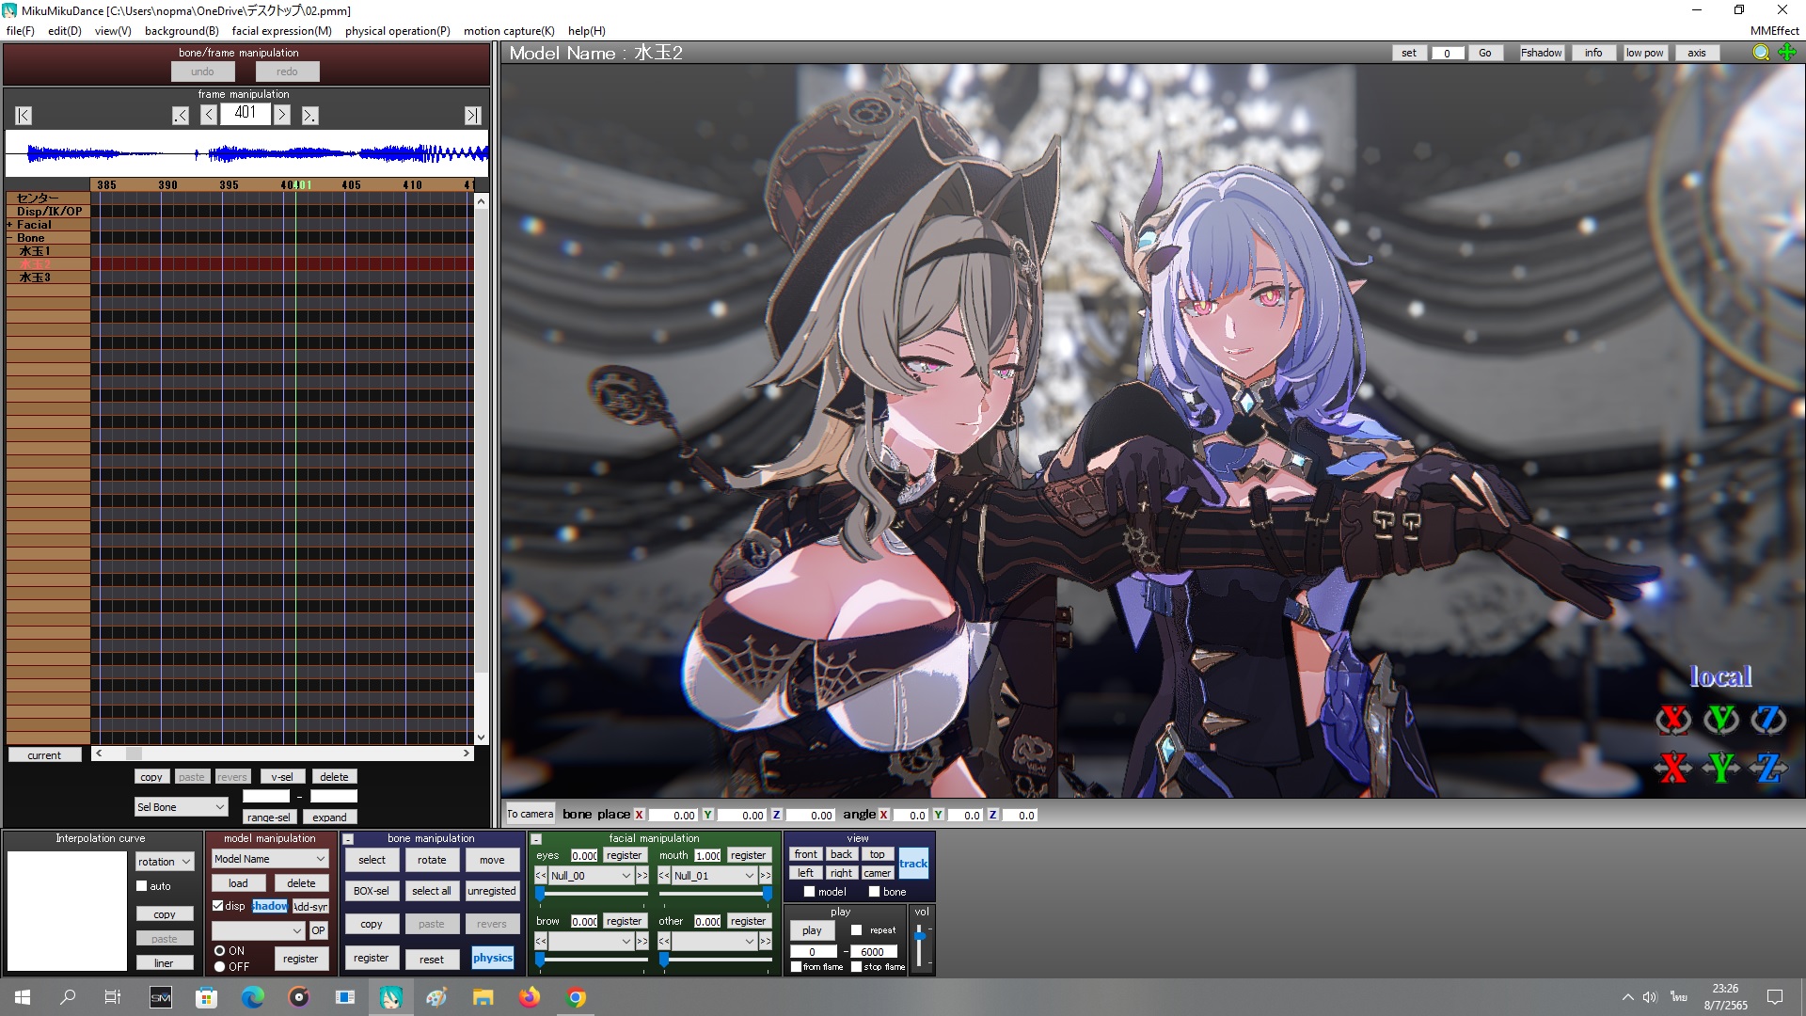Toggle the disp checkbox in model manipulation
Screen dimensions: 1806x1016
[x=218, y=907]
